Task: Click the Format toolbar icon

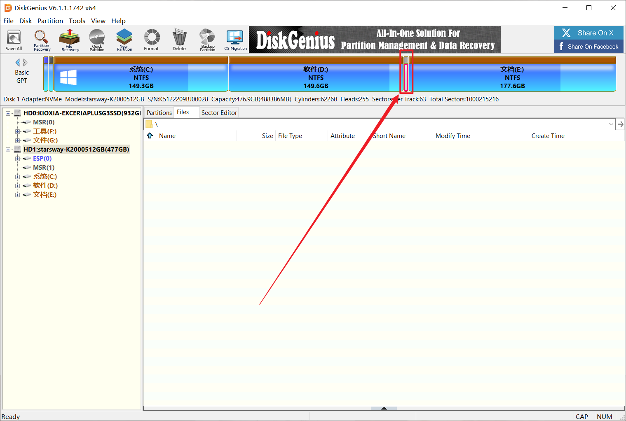Action: tap(151, 40)
